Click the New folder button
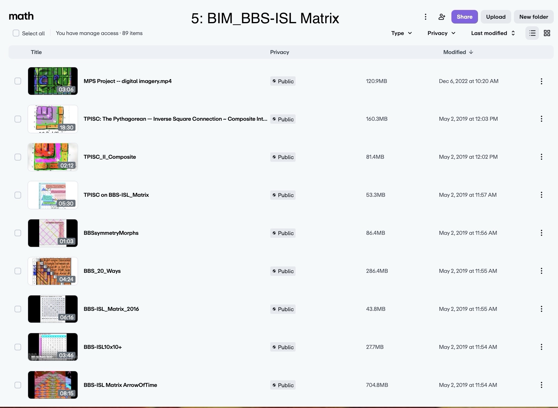 [534, 17]
